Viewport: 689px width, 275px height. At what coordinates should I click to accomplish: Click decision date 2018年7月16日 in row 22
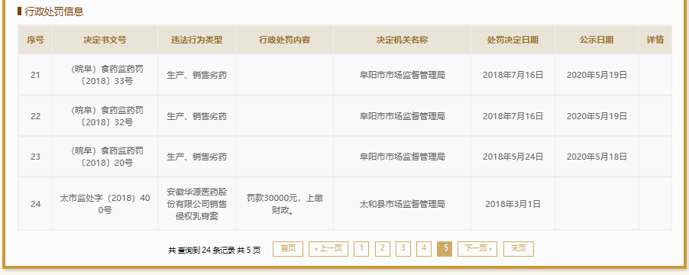coord(513,116)
